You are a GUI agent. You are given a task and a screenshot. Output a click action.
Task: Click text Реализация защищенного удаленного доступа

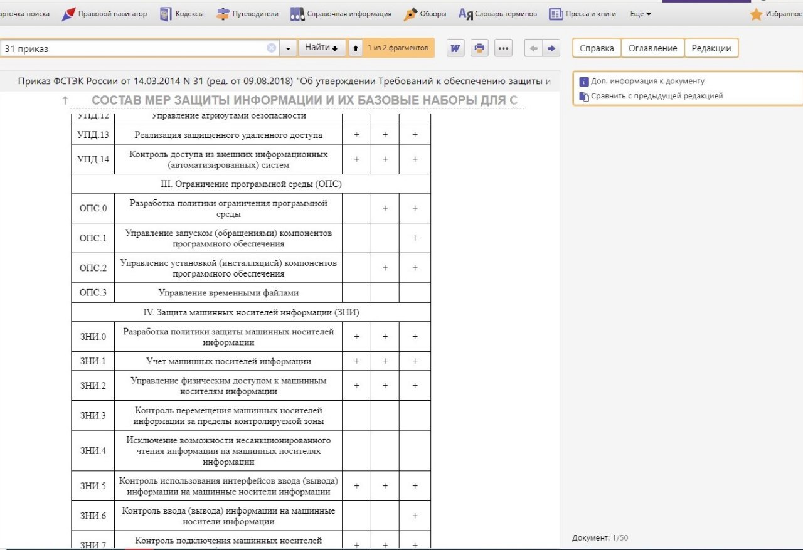point(228,135)
